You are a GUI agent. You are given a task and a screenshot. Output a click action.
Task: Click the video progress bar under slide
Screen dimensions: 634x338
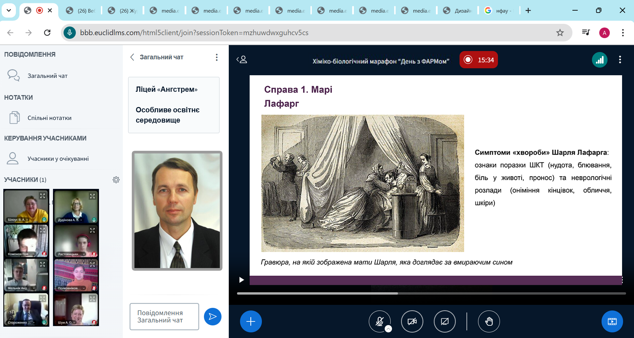pyautogui.click(x=431, y=293)
